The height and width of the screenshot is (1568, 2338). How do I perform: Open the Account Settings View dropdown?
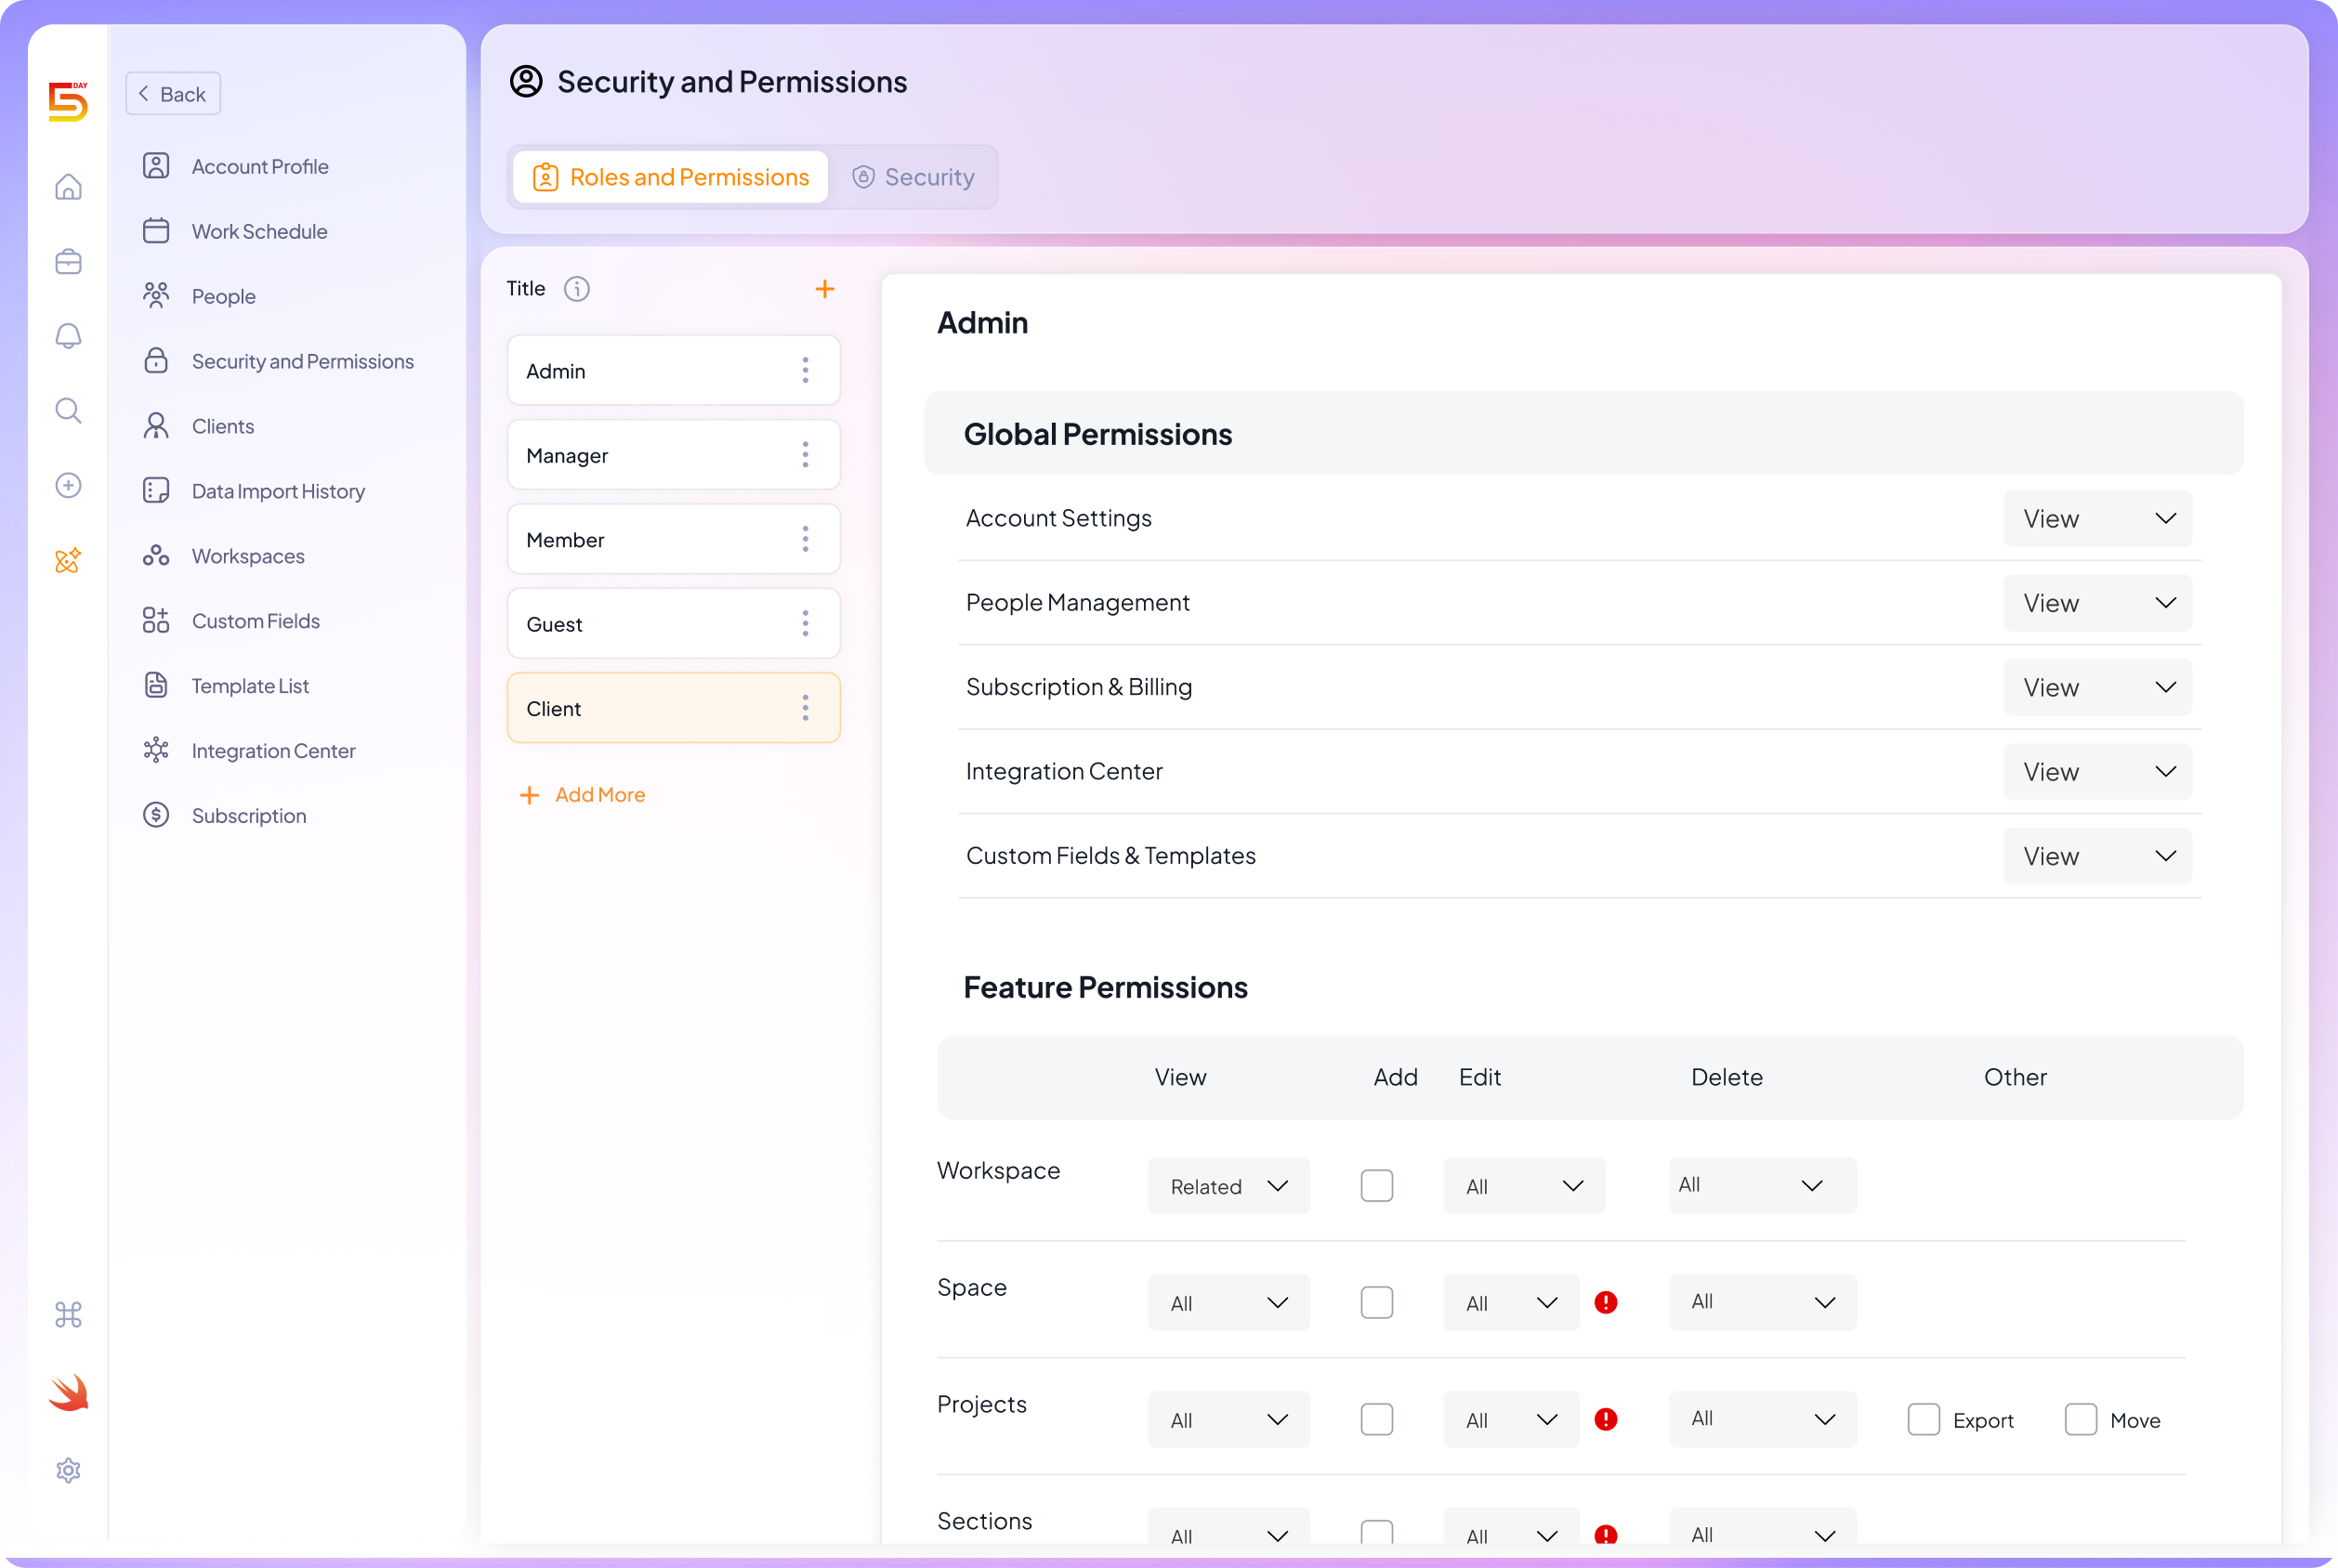coord(2097,518)
